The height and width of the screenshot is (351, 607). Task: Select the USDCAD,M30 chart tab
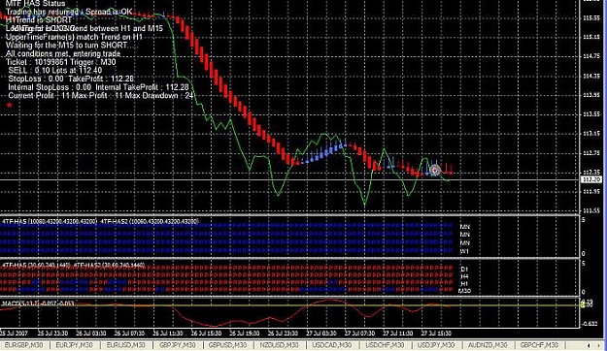coord(332,345)
